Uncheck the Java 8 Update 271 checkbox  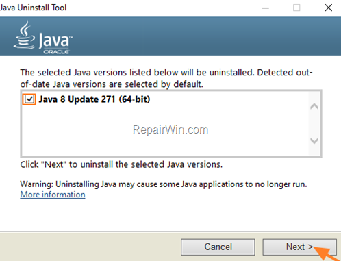[x=29, y=99]
